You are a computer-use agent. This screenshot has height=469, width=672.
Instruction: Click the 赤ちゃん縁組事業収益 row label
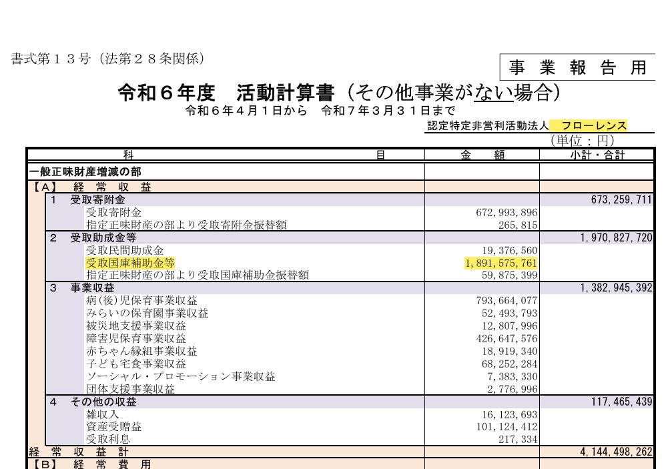pos(141,352)
